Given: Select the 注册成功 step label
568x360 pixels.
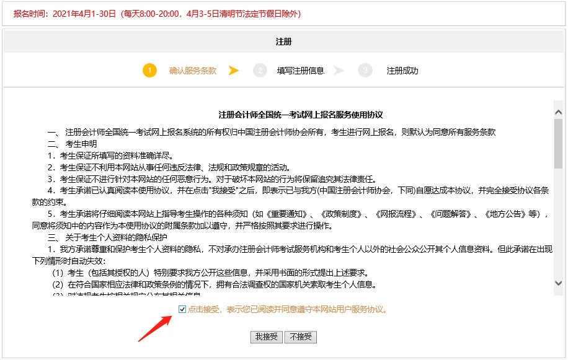Looking at the screenshot, I should click(402, 71).
